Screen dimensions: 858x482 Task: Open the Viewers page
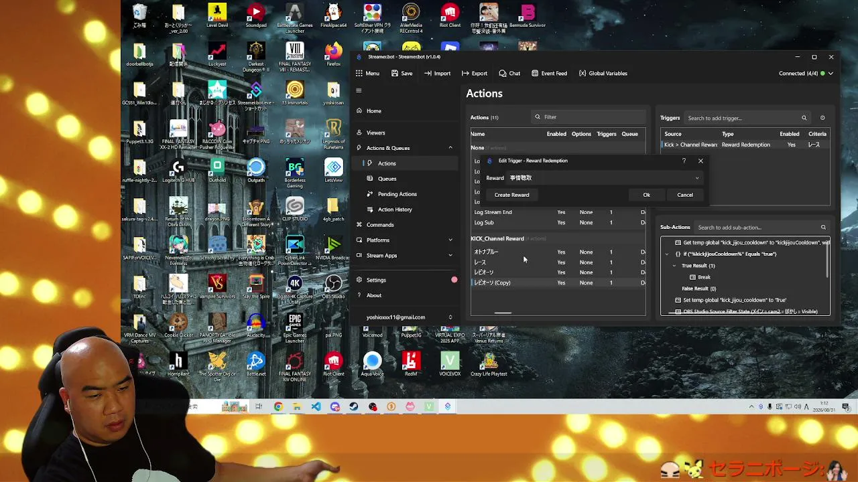(406, 133)
